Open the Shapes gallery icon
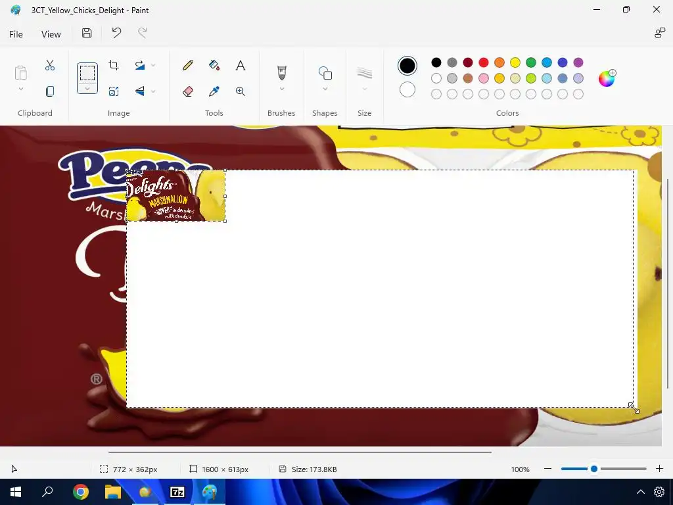 325,73
